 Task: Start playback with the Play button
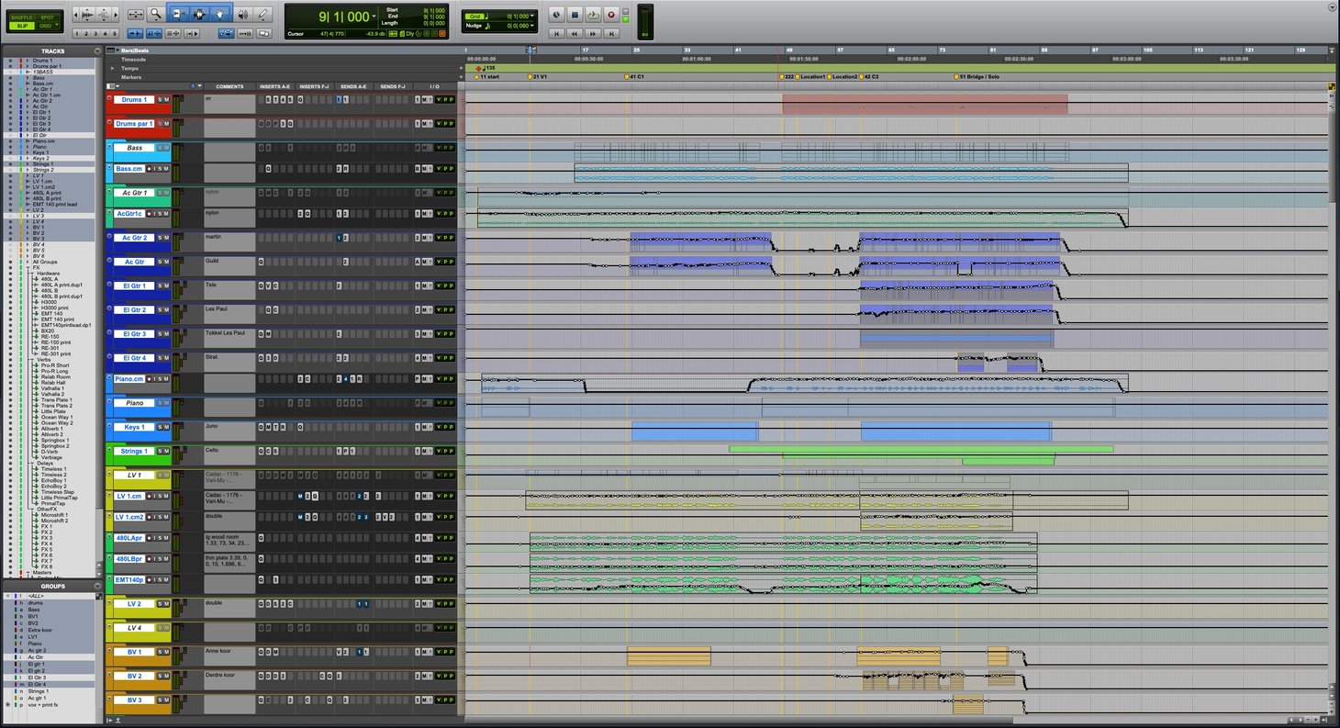(x=592, y=15)
